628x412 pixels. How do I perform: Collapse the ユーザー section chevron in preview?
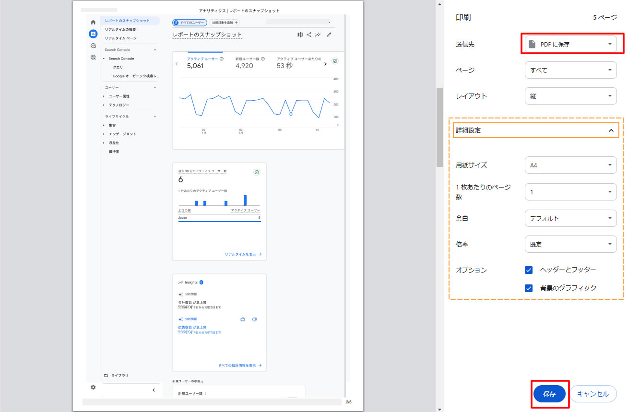tap(155, 88)
